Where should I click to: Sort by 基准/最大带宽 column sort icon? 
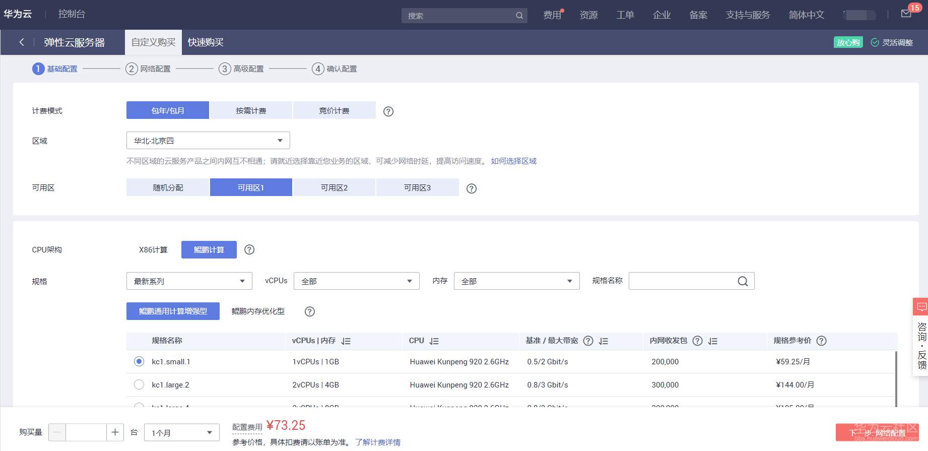pos(604,342)
